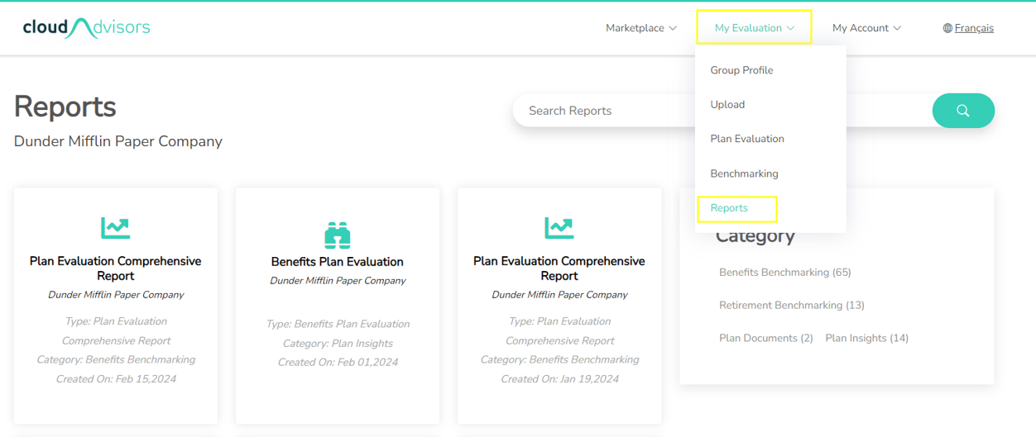Filter by Benefits Benchmarking (65) category
Screen dimensions: 1036x437
tap(785, 273)
